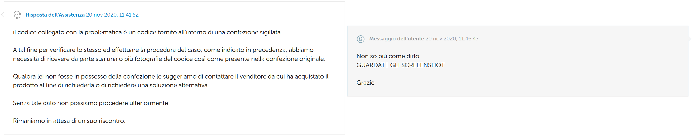Click the Non so più come dirlo text

[x=387, y=56]
